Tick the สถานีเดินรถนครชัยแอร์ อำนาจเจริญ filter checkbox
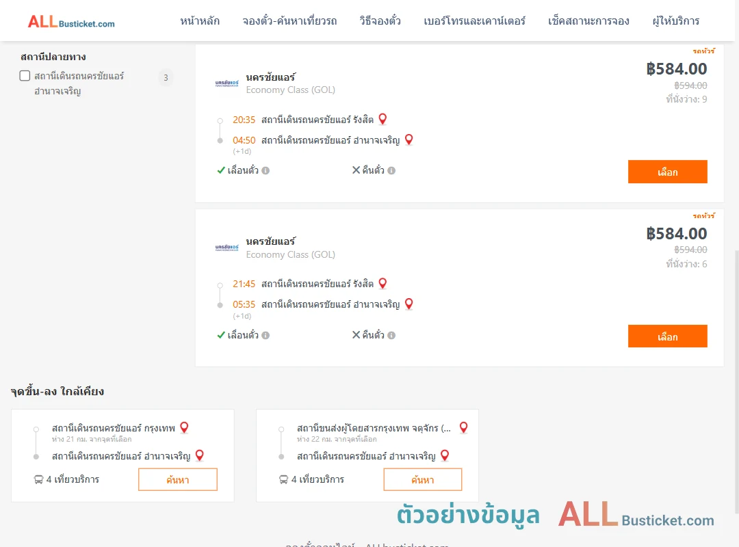Viewport: 739px width, 547px height. [x=25, y=76]
